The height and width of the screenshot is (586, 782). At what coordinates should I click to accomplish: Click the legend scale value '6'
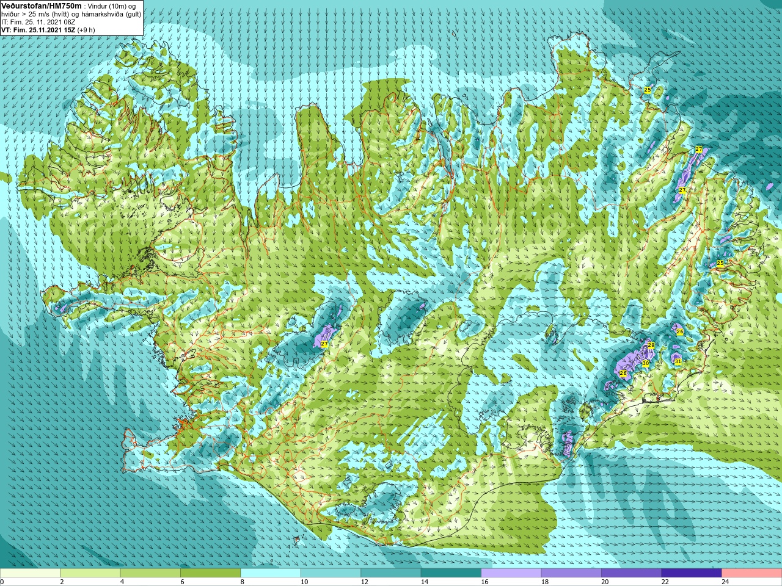click(x=182, y=582)
